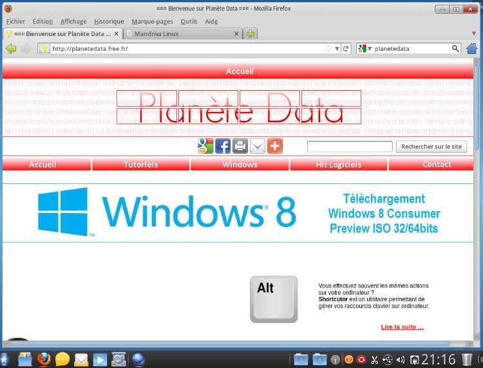The image size is (483, 368).
Task: List all tabs dropdown arrow
Action: pyautogui.click(x=474, y=33)
